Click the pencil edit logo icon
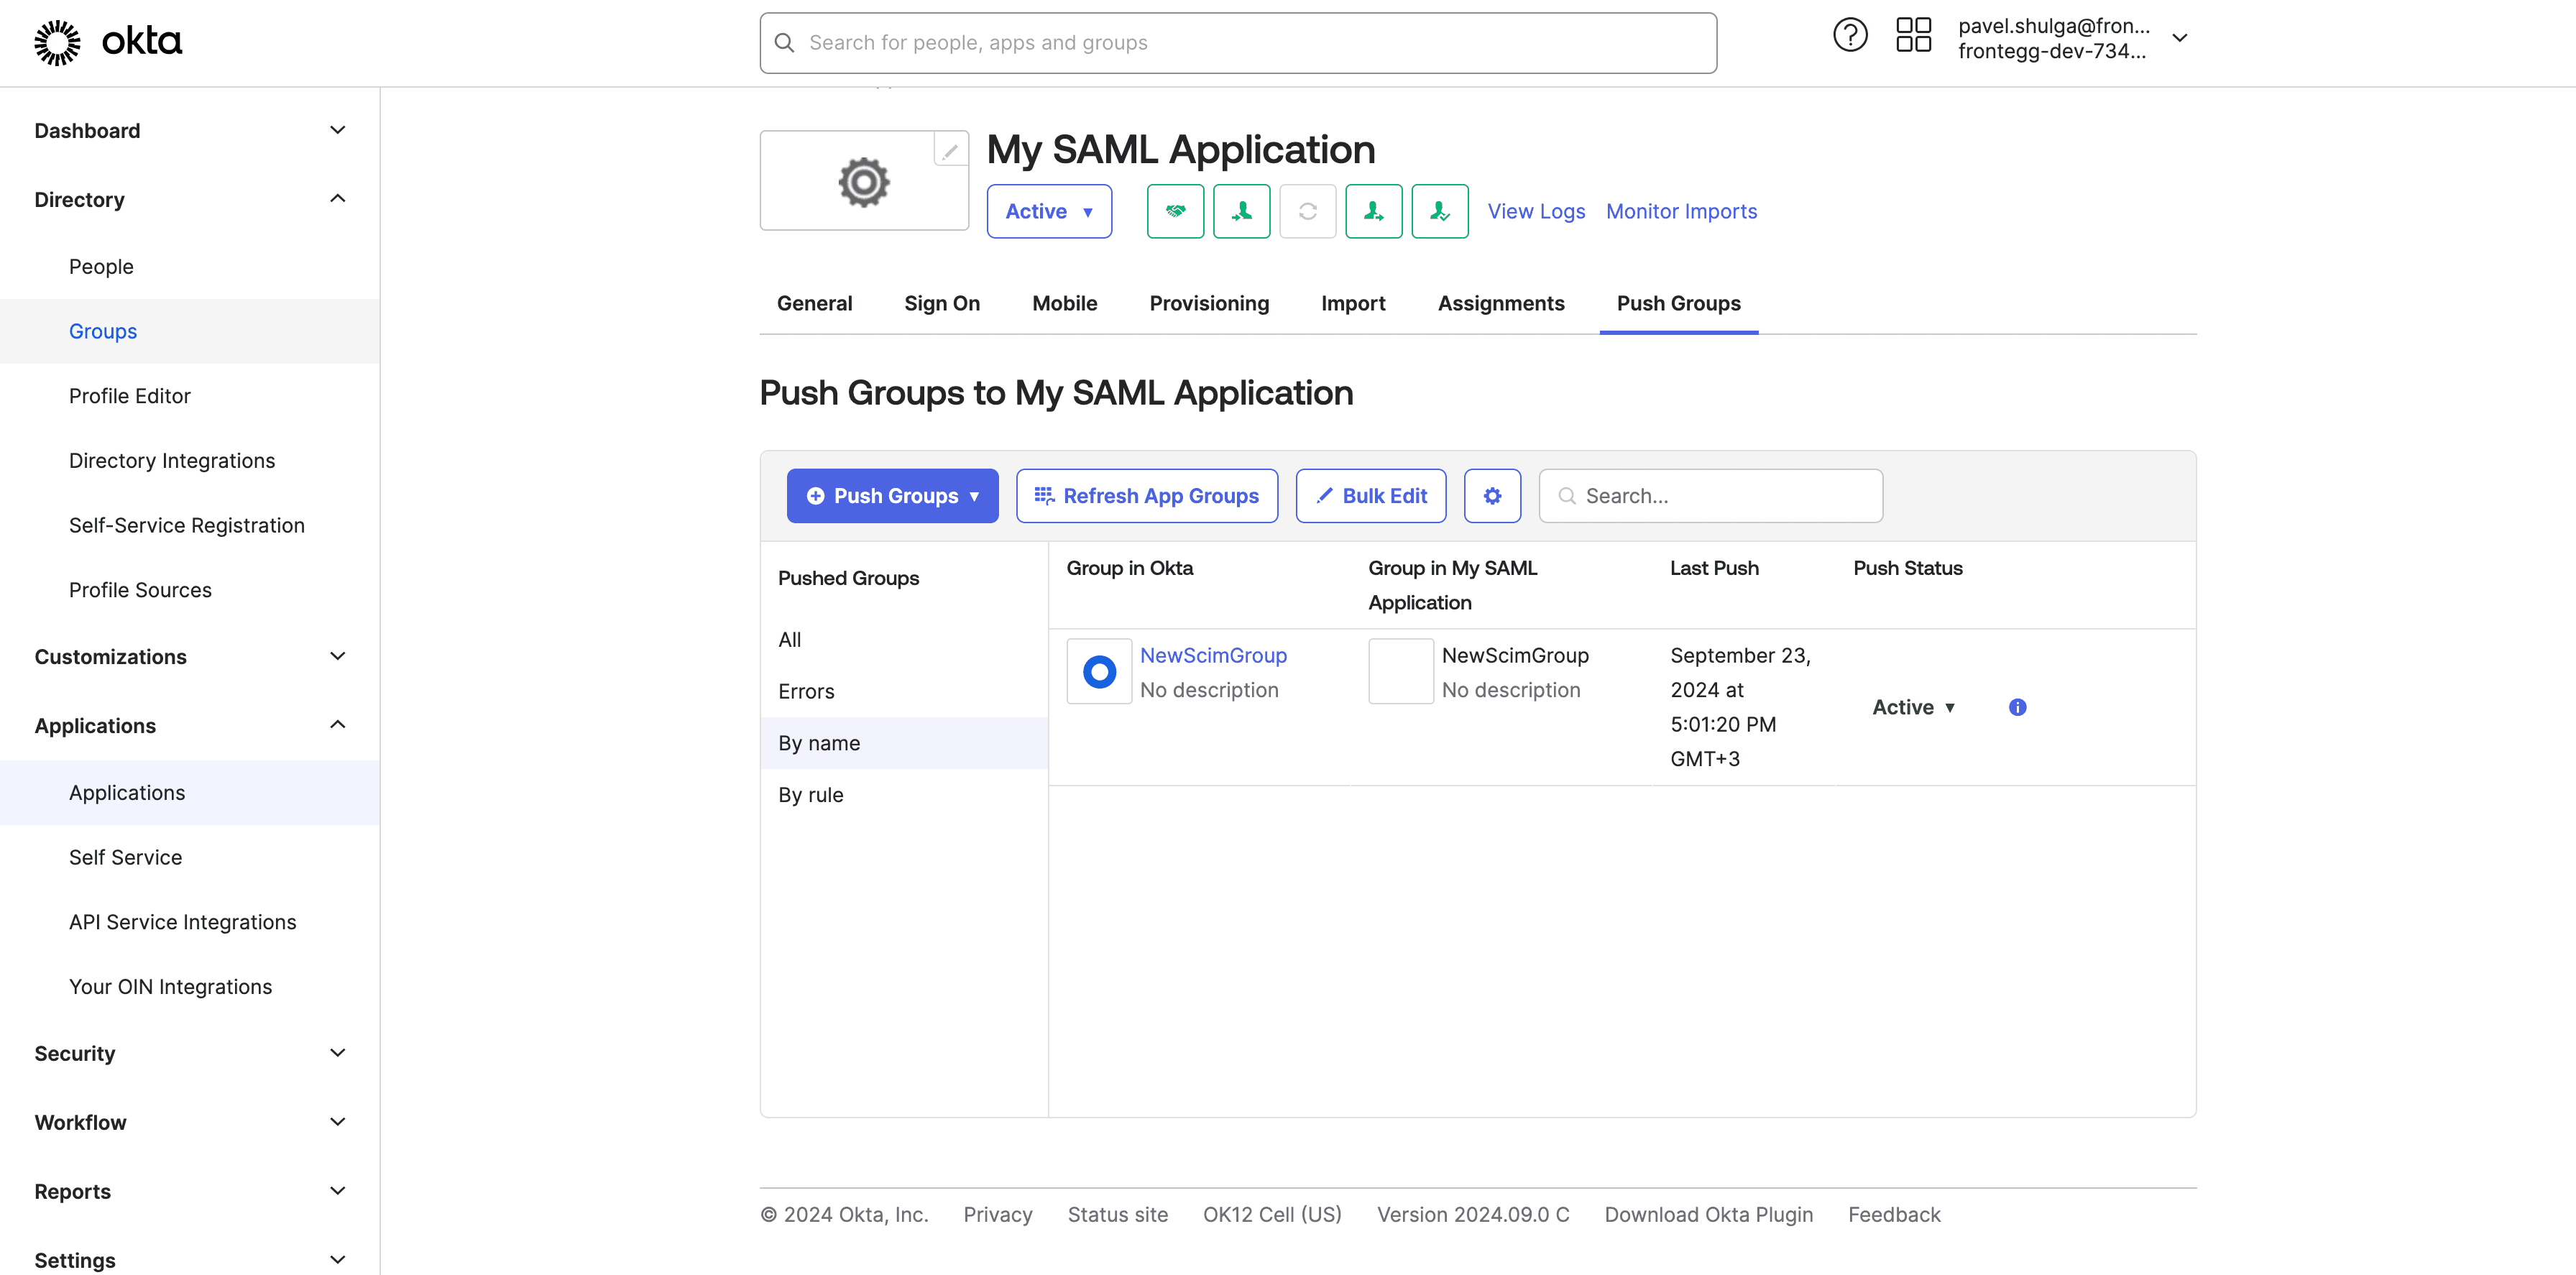Viewport: 2576px width, 1275px height. click(x=950, y=151)
